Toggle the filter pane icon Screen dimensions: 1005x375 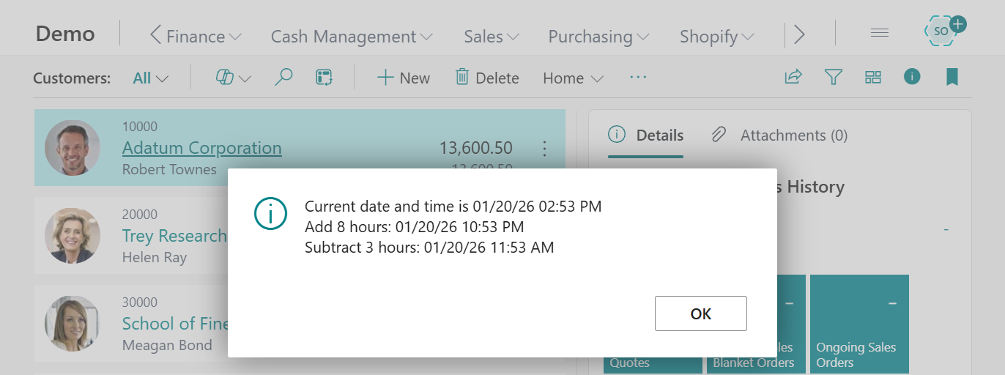[833, 77]
